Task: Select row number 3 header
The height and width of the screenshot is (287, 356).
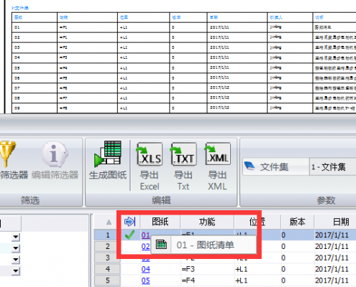Action: [x=107, y=258]
